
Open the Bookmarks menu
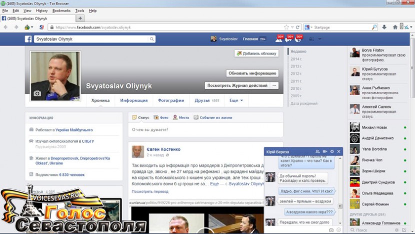click(61, 11)
